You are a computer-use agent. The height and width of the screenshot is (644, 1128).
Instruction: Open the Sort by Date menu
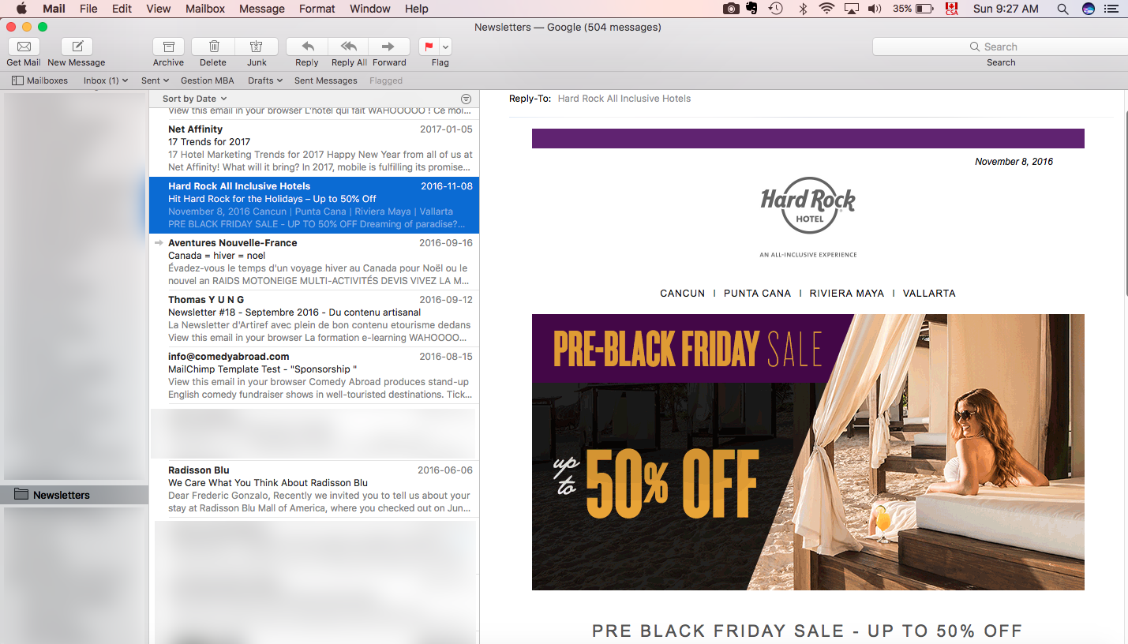tap(194, 99)
